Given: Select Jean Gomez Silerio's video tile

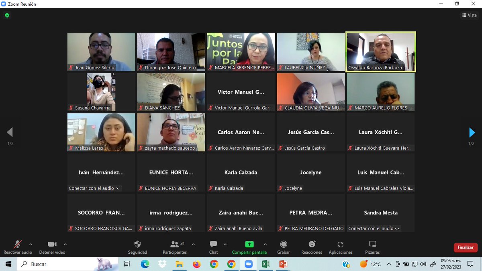Looking at the screenshot, I should (x=101, y=52).
